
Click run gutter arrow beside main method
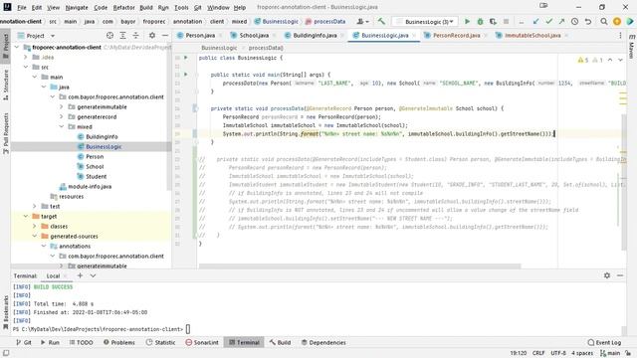click(186, 75)
